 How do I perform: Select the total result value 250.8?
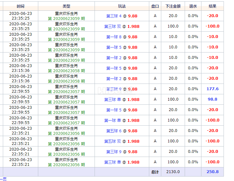pyautogui.click(x=212, y=172)
